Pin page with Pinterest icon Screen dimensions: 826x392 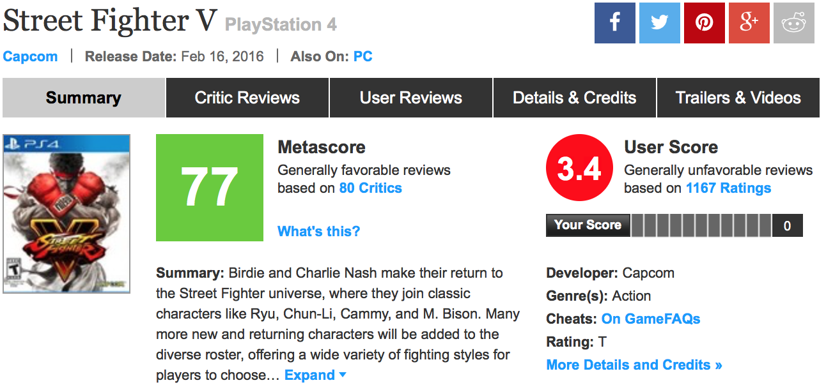(705, 23)
